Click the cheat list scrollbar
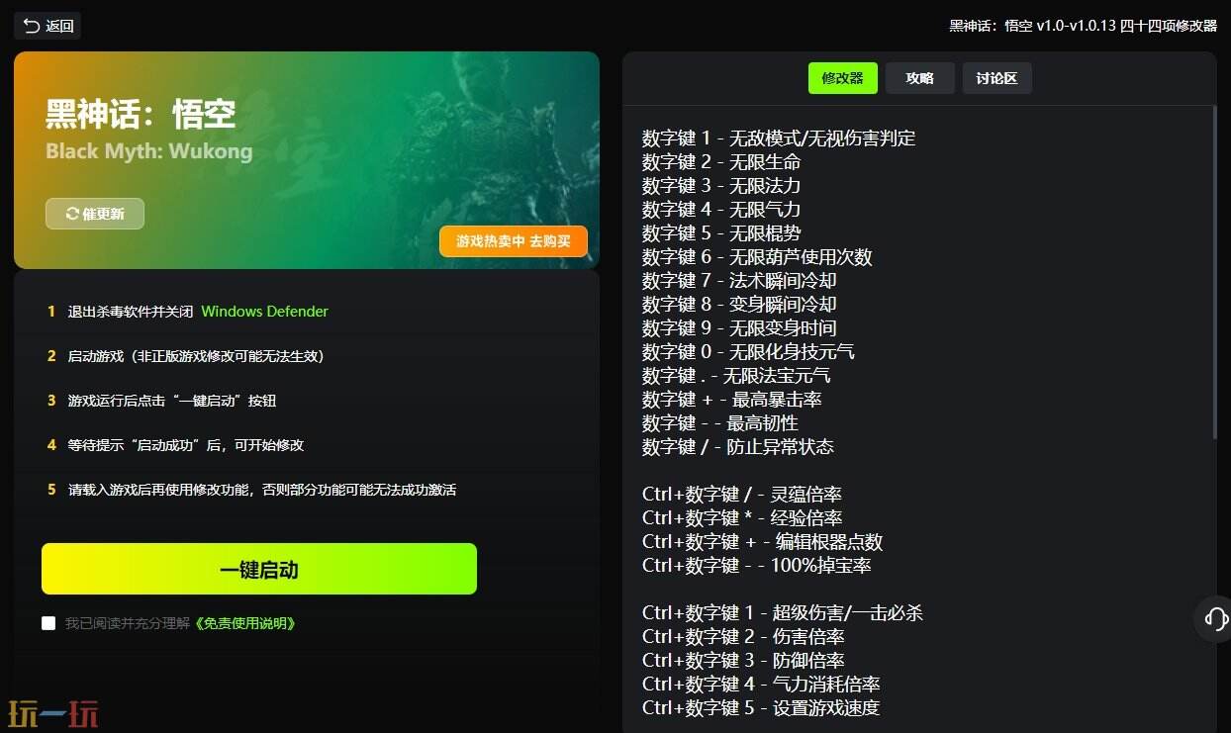 (x=1215, y=272)
